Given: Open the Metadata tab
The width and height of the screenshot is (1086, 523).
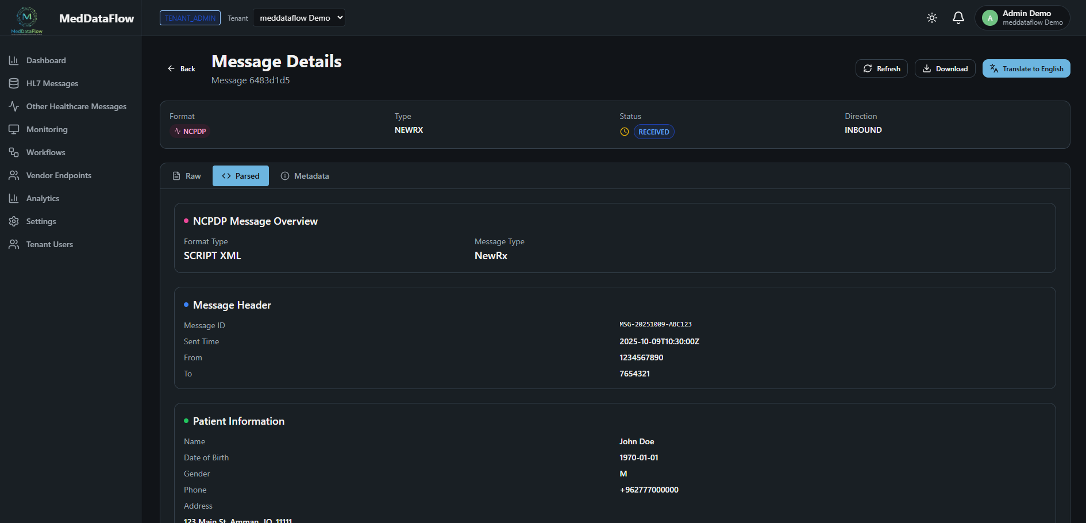Looking at the screenshot, I should (305, 175).
